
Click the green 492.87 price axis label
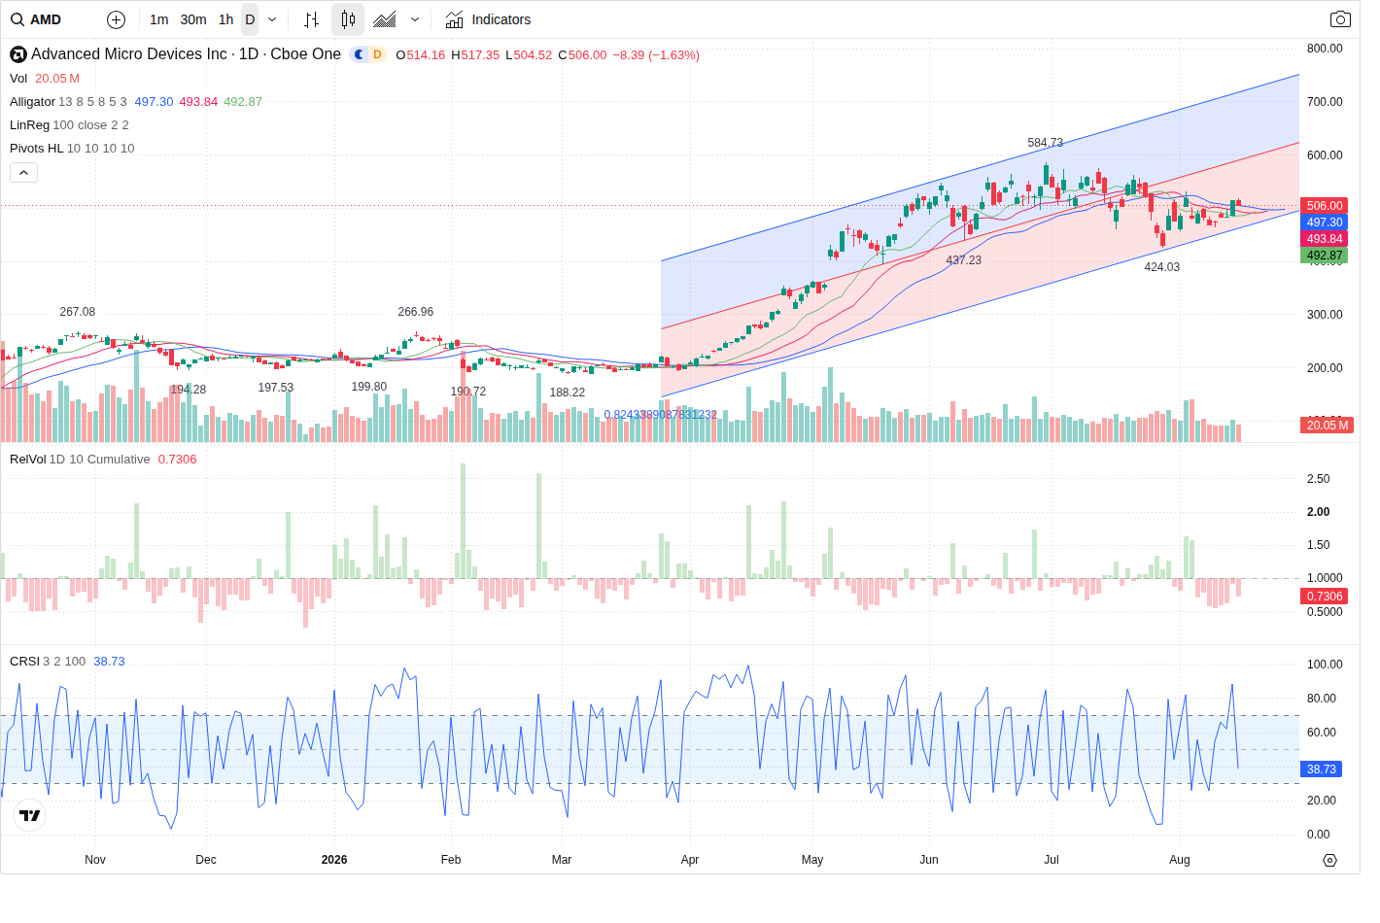pos(1324,256)
